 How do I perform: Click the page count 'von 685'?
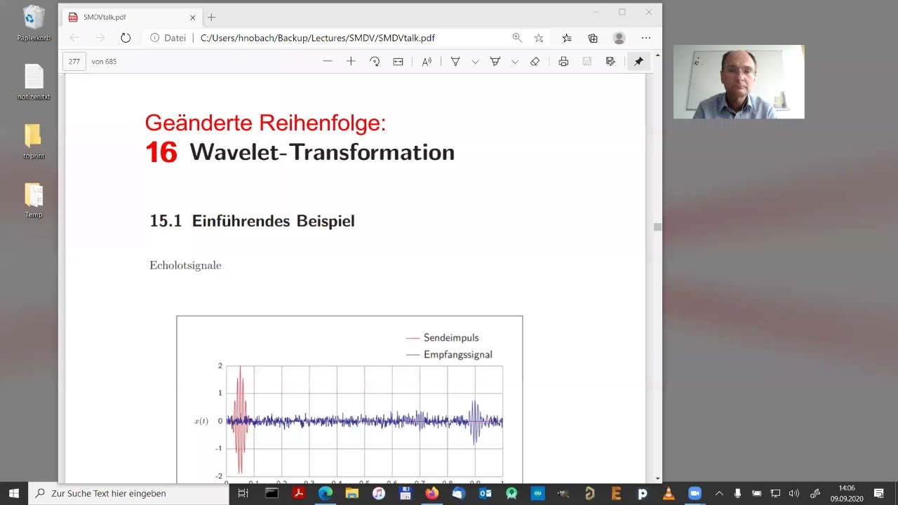click(x=104, y=62)
